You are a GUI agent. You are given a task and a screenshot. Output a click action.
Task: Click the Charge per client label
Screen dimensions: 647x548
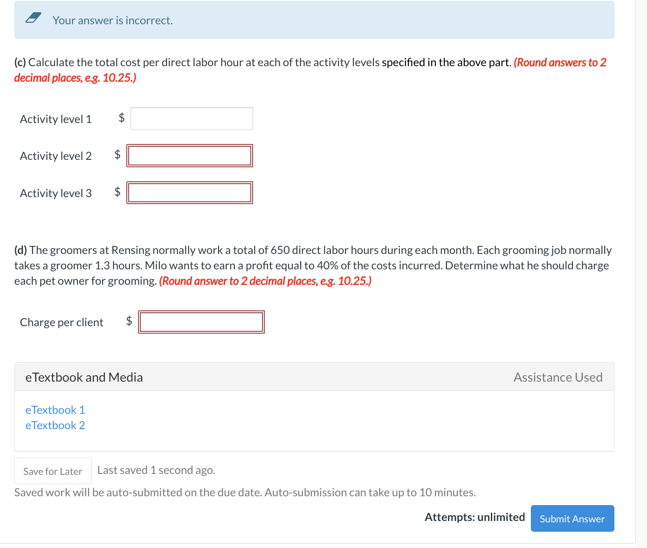point(61,322)
